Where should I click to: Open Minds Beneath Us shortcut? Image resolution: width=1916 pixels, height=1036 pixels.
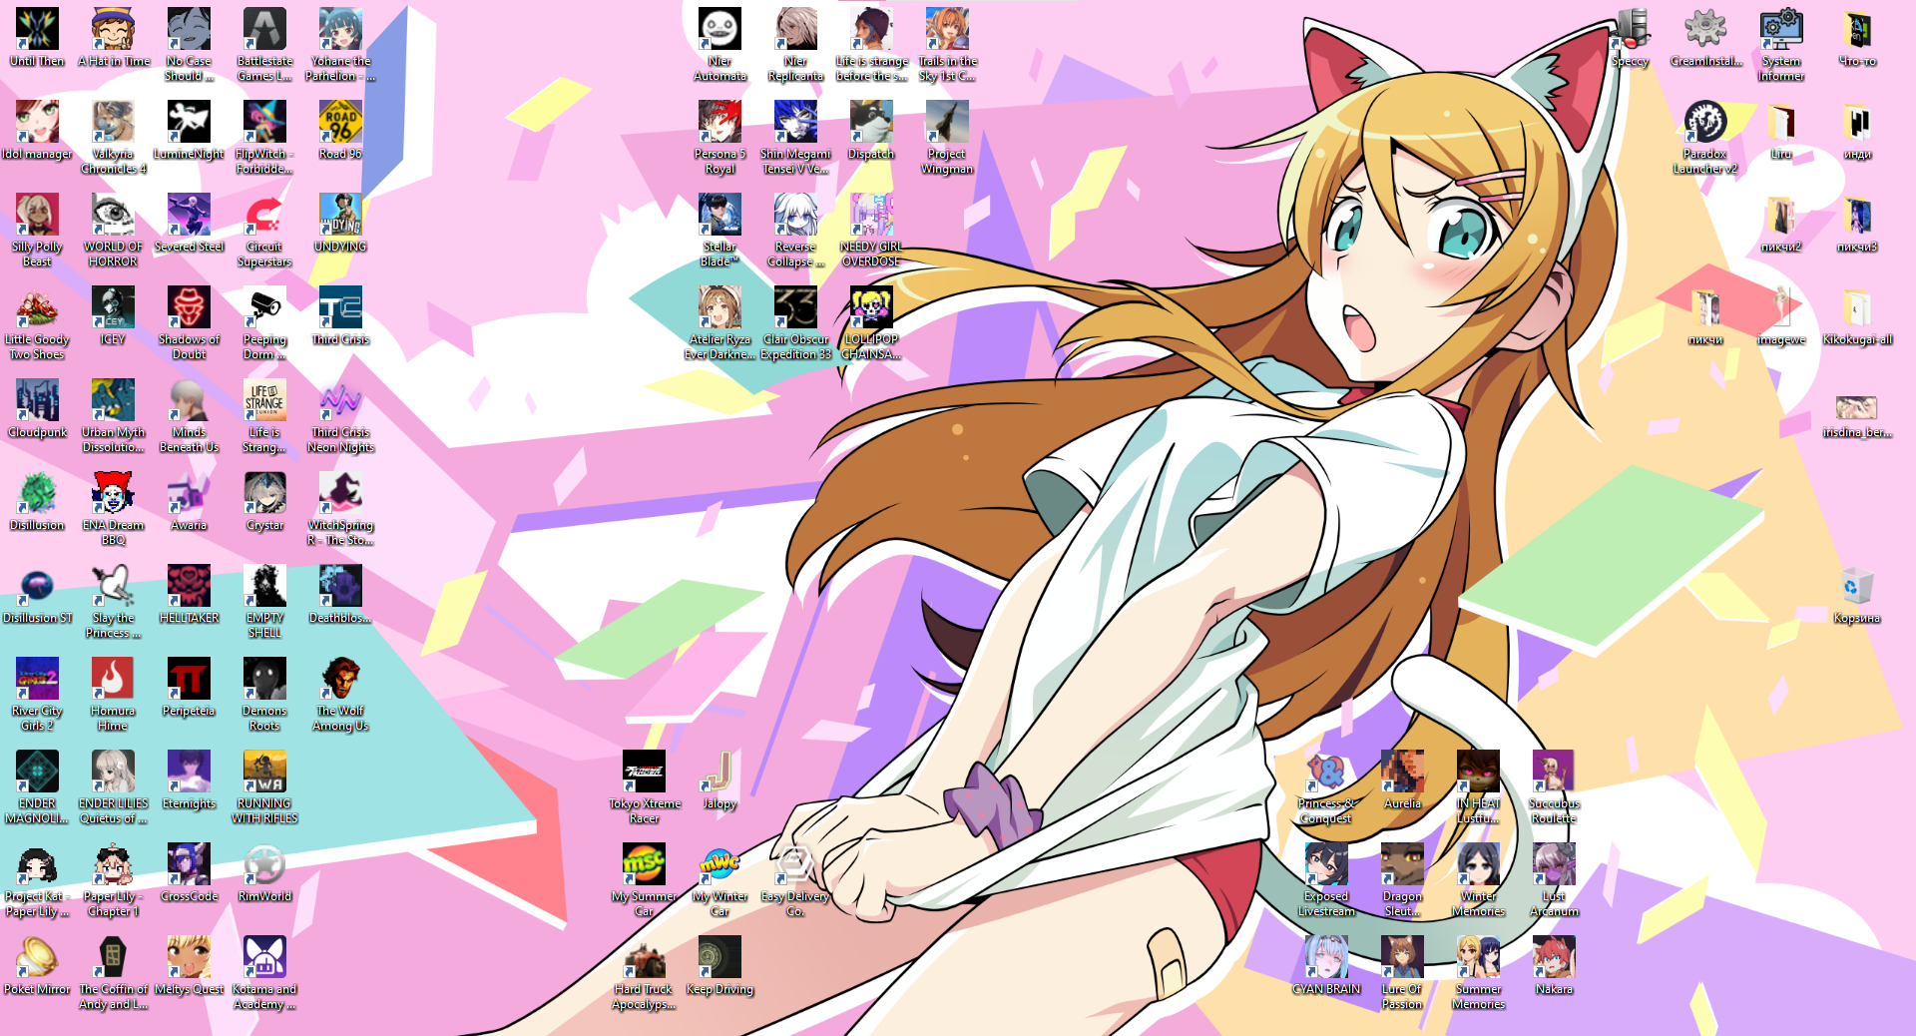189,416
